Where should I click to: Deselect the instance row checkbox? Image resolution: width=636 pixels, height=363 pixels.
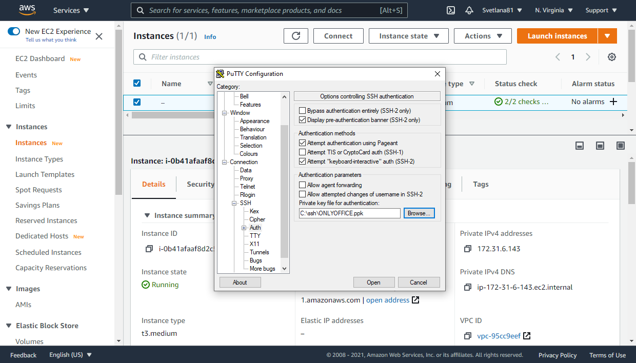coord(137,102)
